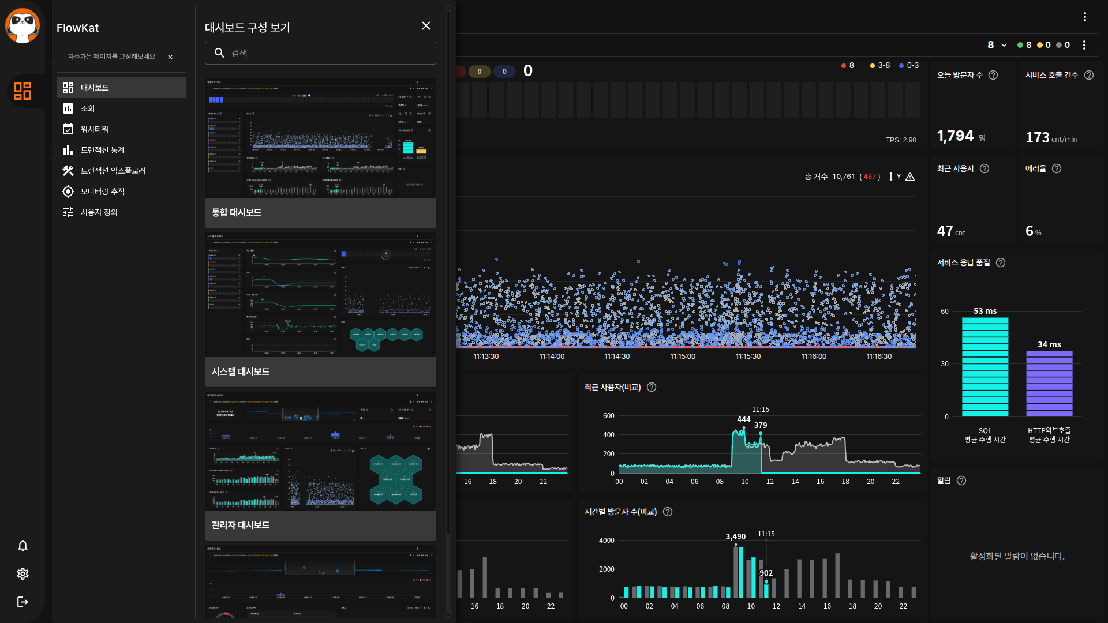Open the top-right vertical dots menu

[1085, 17]
